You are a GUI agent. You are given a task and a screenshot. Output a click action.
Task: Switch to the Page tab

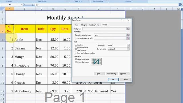pos(76,25)
